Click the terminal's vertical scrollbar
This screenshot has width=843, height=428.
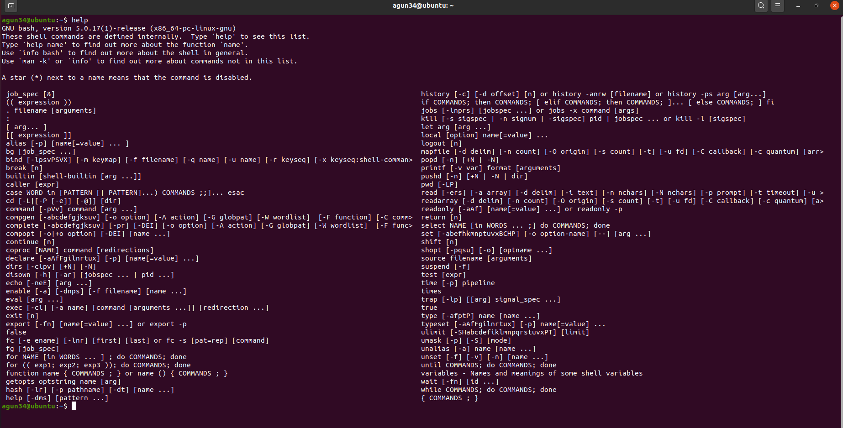[x=841, y=221]
